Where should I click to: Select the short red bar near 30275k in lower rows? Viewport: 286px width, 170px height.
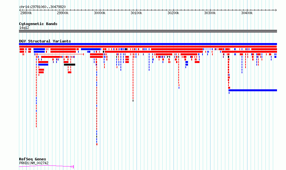[x=197, y=62]
